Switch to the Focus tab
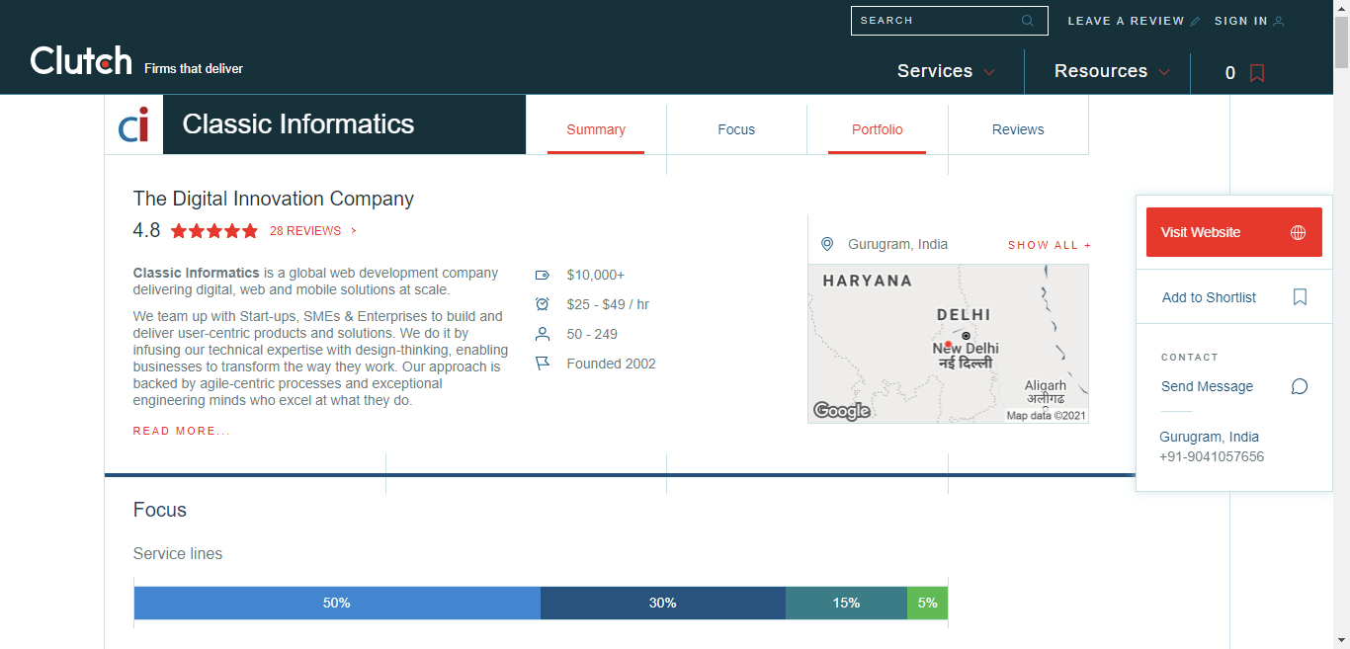The height and width of the screenshot is (649, 1350). (x=736, y=129)
